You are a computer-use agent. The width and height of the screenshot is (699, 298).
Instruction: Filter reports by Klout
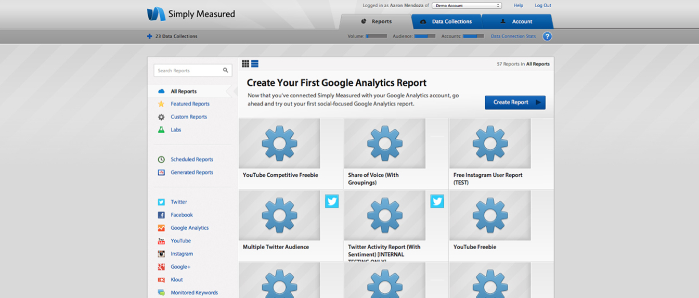coord(177,280)
